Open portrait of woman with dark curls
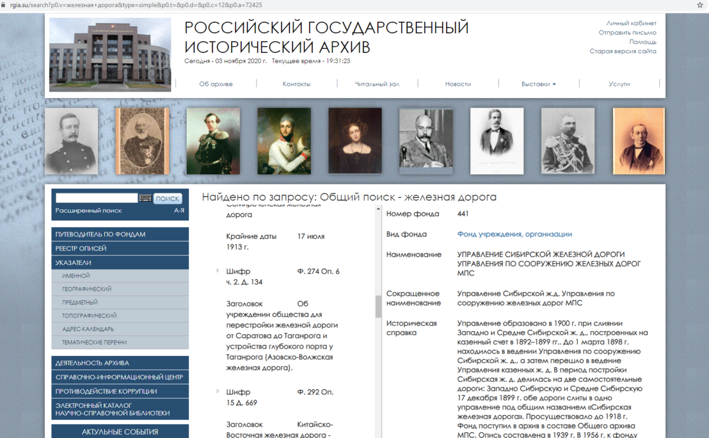 (355, 141)
